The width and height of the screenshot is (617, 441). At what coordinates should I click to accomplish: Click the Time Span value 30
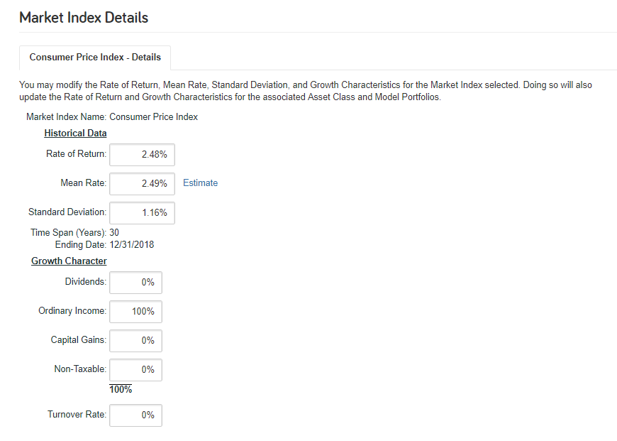click(114, 232)
